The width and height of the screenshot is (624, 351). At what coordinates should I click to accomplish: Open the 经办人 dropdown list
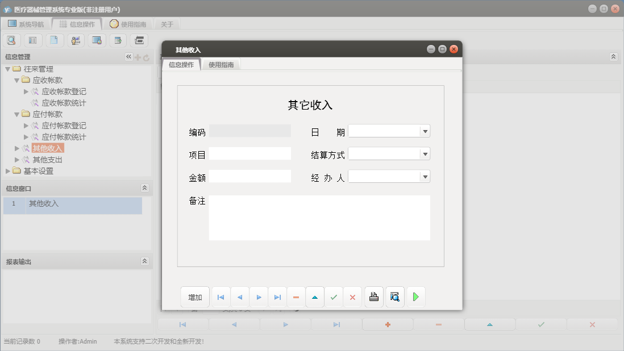(425, 176)
